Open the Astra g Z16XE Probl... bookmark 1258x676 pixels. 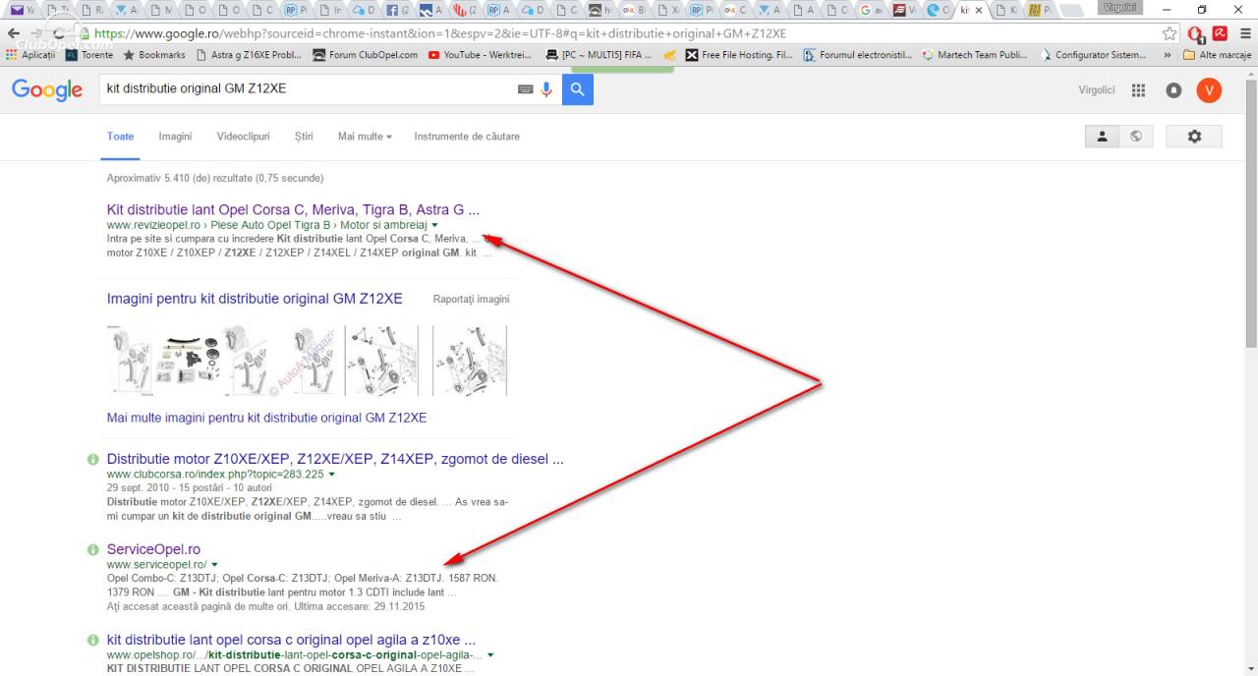point(250,55)
